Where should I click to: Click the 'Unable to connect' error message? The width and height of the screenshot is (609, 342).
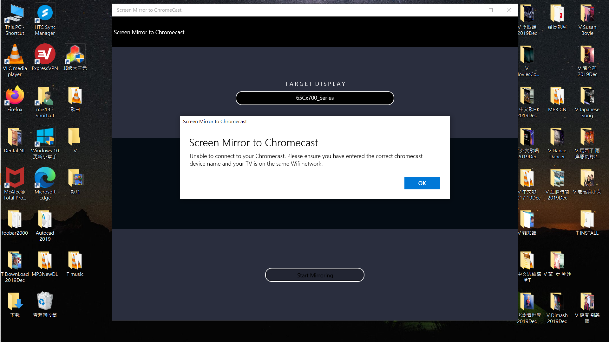pyautogui.click(x=306, y=160)
